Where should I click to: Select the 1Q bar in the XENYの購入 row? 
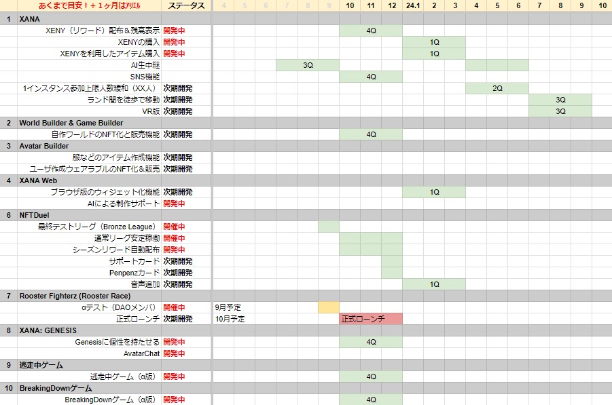click(434, 42)
